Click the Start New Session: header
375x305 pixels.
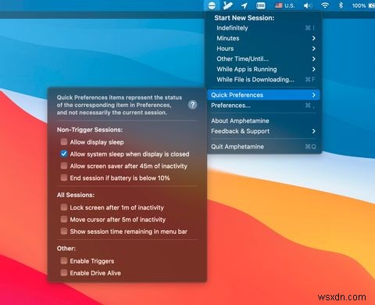244,18
